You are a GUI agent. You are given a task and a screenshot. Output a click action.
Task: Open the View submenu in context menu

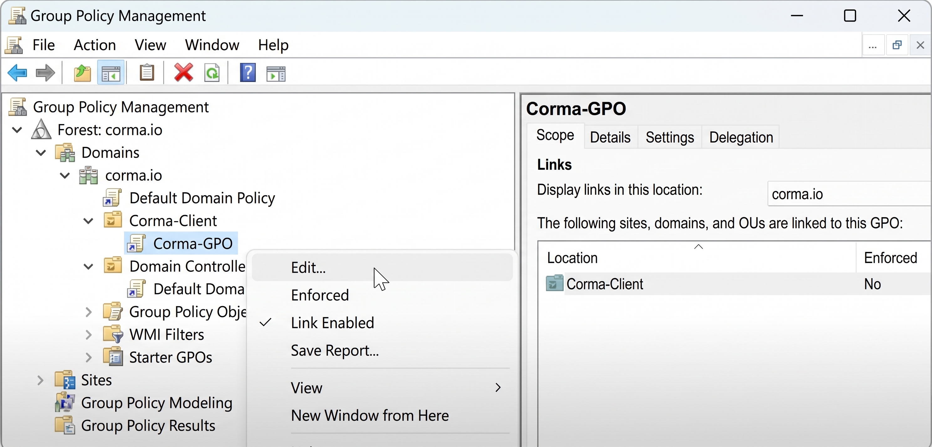382,388
